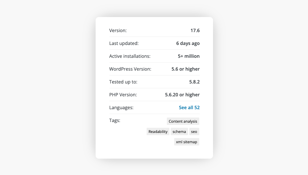Click the "5+ million" installations value
This screenshot has height=175, width=308.
(x=189, y=56)
